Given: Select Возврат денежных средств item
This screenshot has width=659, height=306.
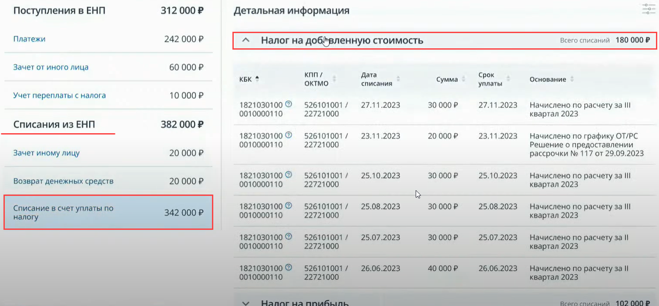Looking at the screenshot, I should click(x=64, y=181).
